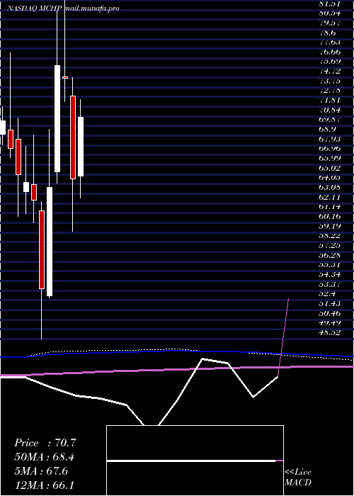
Task: Pick the 51.43 price level
Action: pos(329,303)
